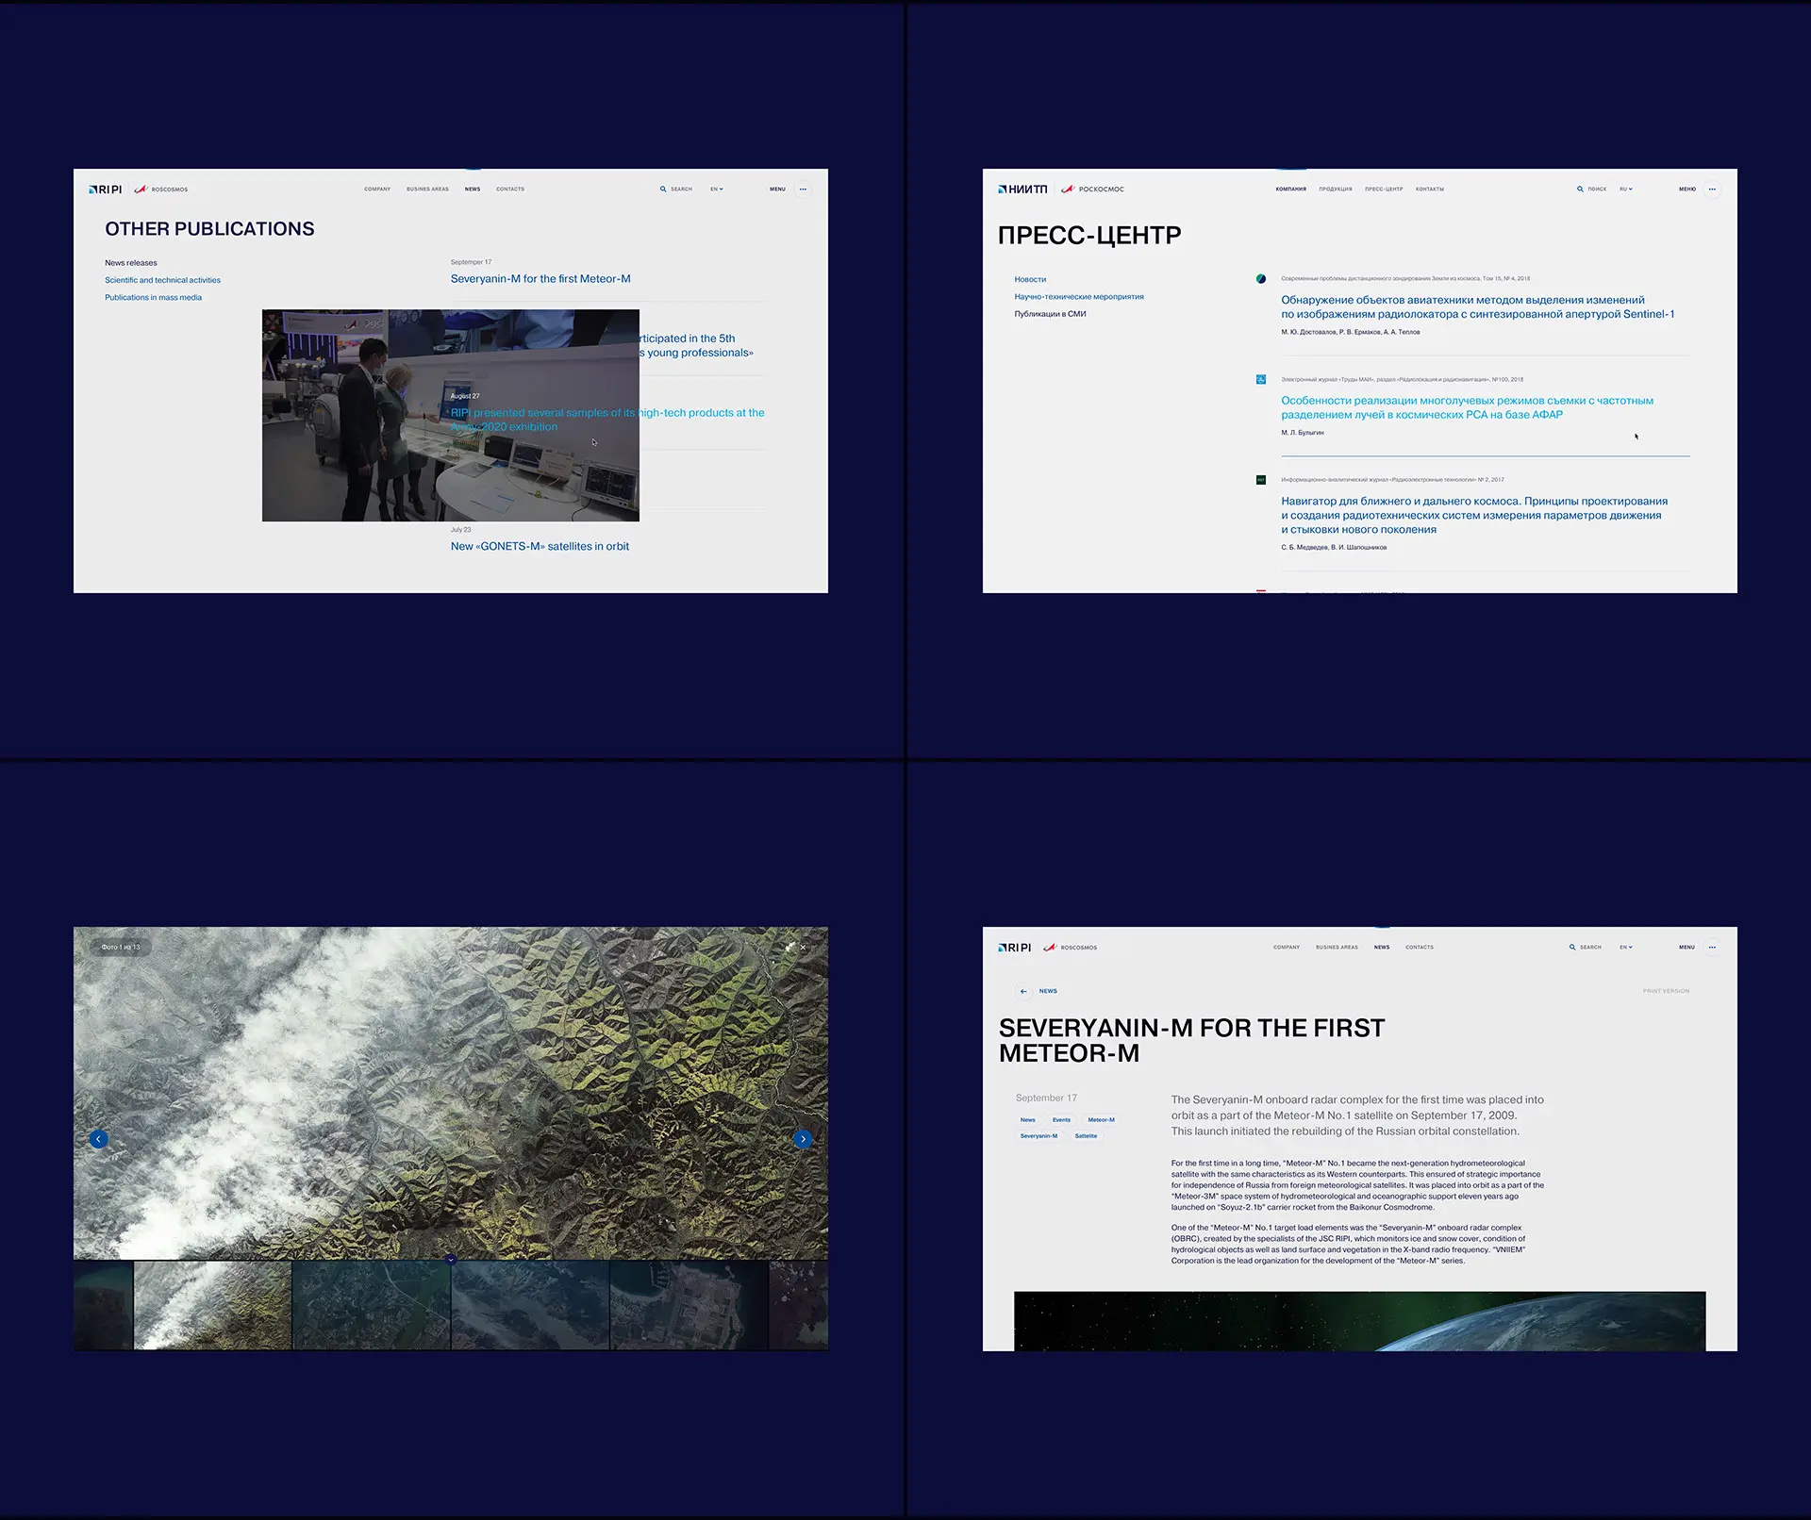Open the three-dots menu on the Severyanin-M article page
This screenshot has width=1811, height=1520.
coord(1712,948)
